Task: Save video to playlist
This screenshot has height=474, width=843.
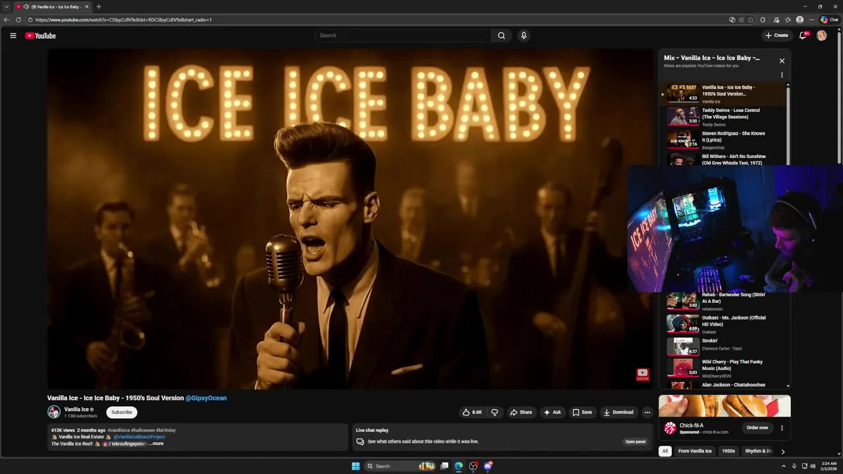Action: pyautogui.click(x=582, y=412)
